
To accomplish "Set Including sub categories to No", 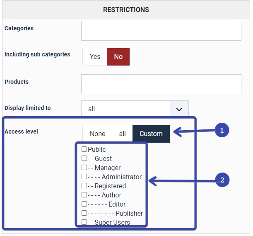I will (118, 57).
